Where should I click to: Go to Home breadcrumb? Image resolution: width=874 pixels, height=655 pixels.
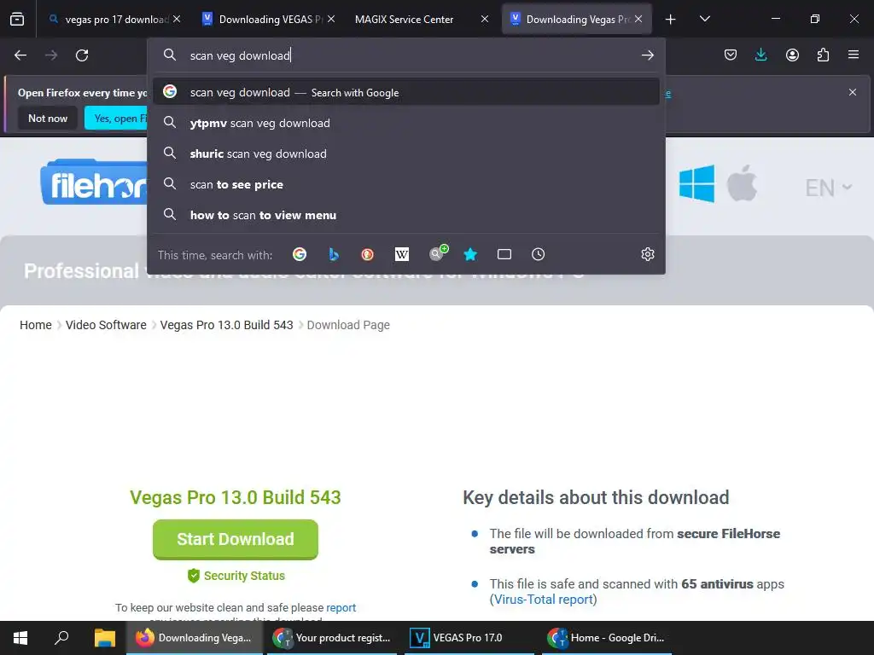coord(36,325)
